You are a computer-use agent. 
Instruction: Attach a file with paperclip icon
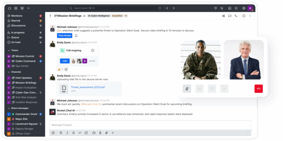(x=106, y=133)
